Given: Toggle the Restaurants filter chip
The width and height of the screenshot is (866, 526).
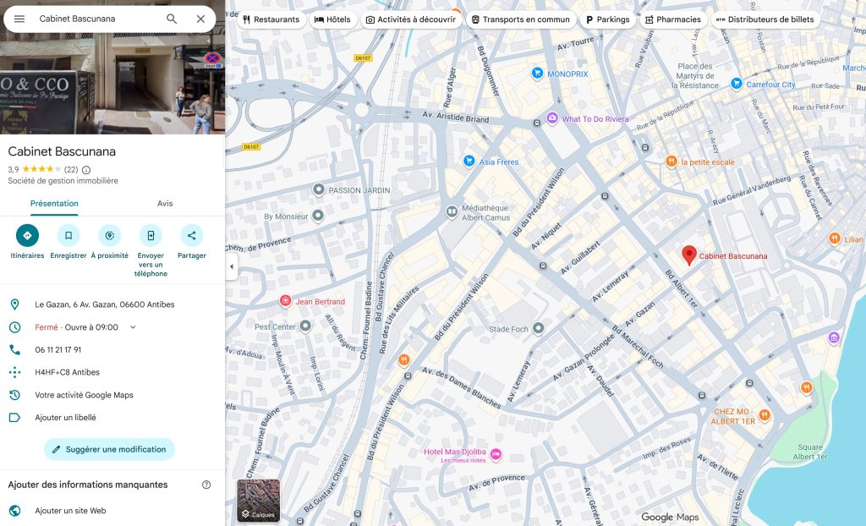Looking at the screenshot, I should 271,19.
